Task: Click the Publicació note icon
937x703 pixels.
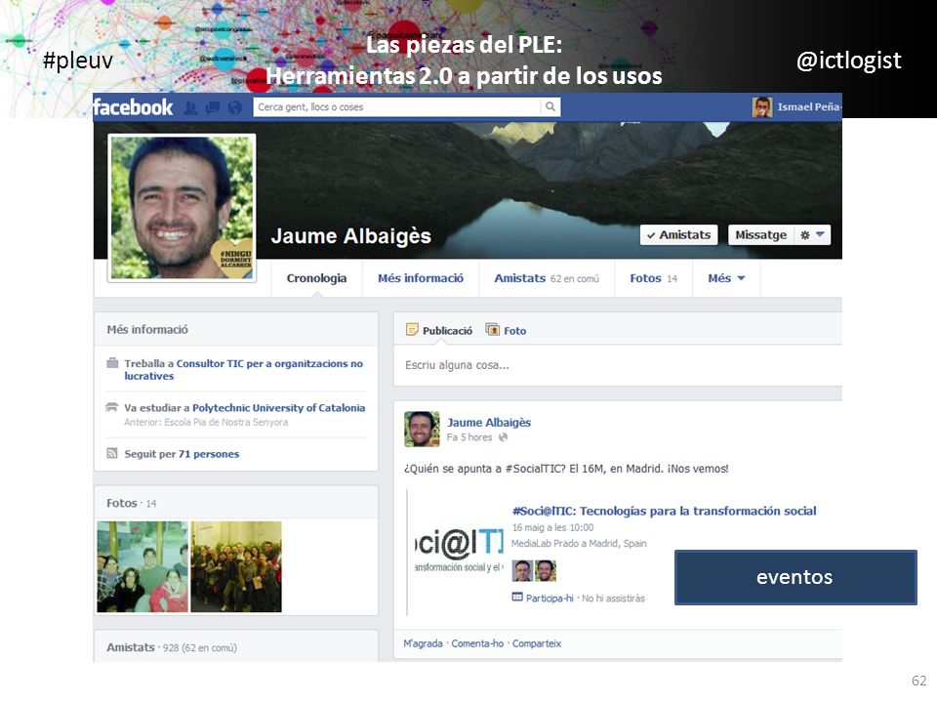Action: pyautogui.click(x=412, y=329)
